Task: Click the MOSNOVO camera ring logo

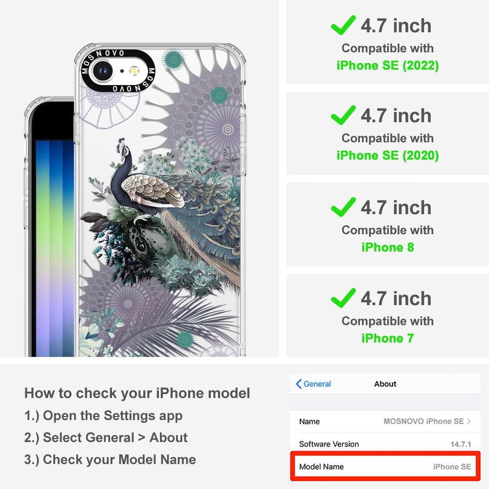Action: click(x=118, y=71)
